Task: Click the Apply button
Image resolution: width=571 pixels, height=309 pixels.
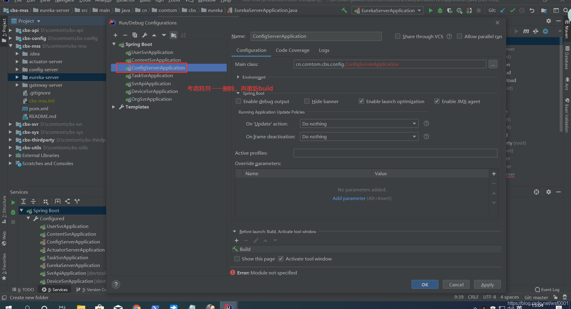Action: pos(487,285)
